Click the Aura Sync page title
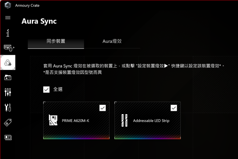The image size is (238, 159). [x=39, y=21]
